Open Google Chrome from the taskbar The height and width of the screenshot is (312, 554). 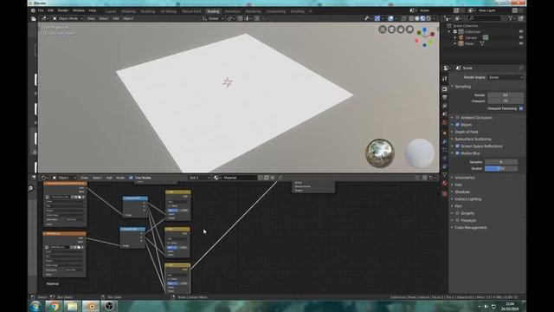point(54,306)
